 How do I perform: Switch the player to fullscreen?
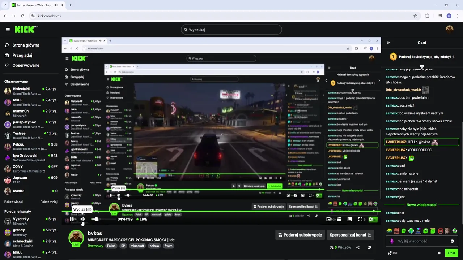[x=360, y=219]
